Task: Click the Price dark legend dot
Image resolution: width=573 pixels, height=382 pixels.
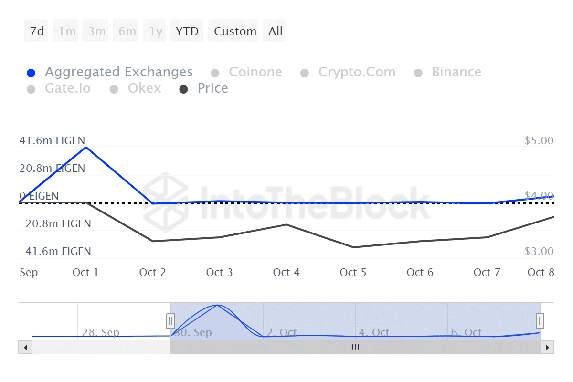Action: pos(184,88)
